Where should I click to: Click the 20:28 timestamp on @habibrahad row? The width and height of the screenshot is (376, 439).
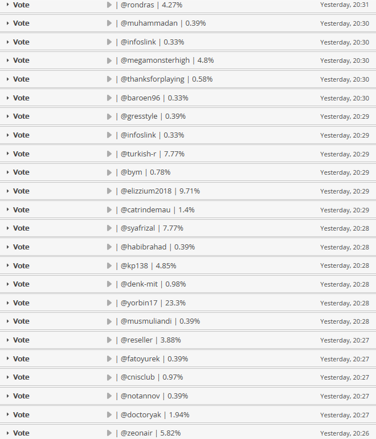tap(344, 247)
